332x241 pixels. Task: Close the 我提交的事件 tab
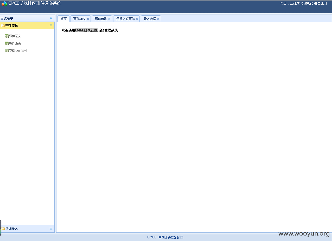(137, 19)
